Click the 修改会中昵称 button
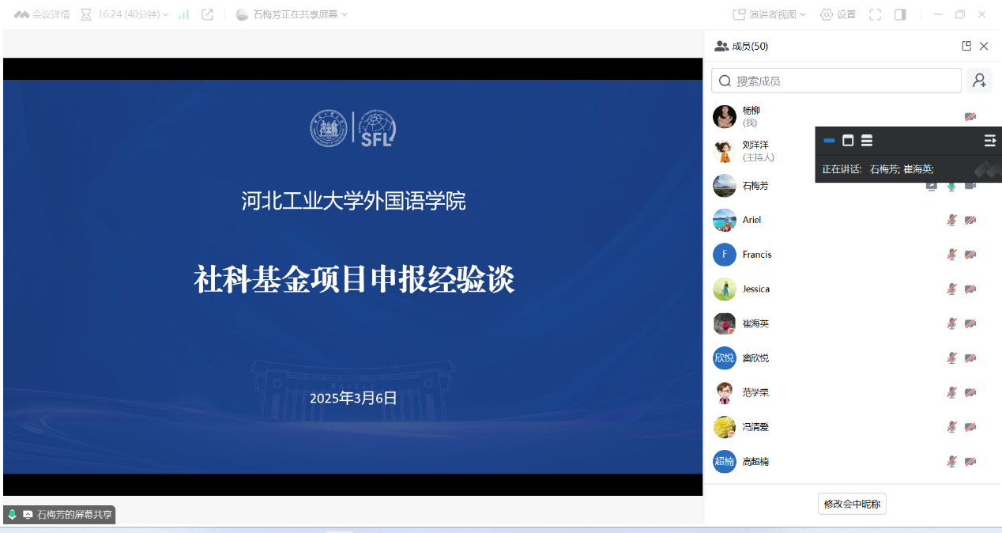The width and height of the screenshot is (1002, 533). click(x=852, y=504)
